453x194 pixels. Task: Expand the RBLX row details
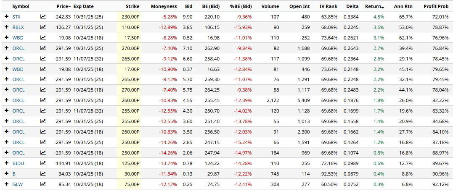(x=6, y=27)
